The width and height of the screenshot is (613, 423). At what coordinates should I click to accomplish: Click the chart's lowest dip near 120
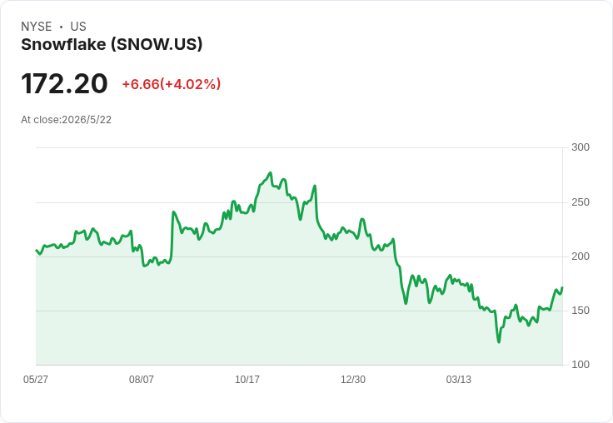click(499, 342)
